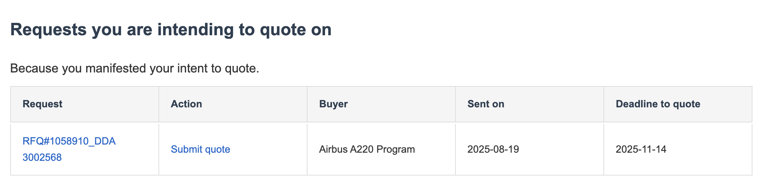The height and width of the screenshot is (186, 761).
Task: Click the Submit quote link
Action: coord(200,150)
